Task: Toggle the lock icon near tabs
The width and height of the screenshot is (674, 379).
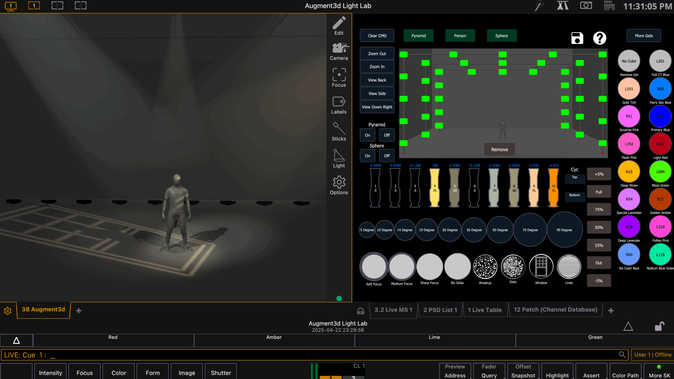Action: coord(360,311)
